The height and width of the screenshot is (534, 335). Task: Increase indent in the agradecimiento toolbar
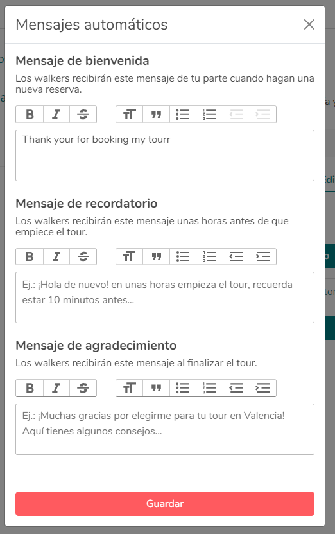[262, 388]
